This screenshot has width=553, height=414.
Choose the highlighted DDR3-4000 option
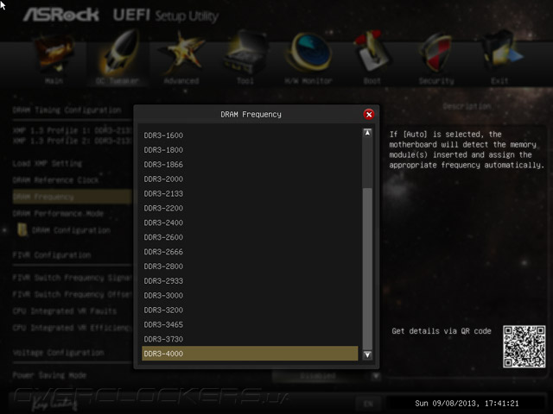250,354
